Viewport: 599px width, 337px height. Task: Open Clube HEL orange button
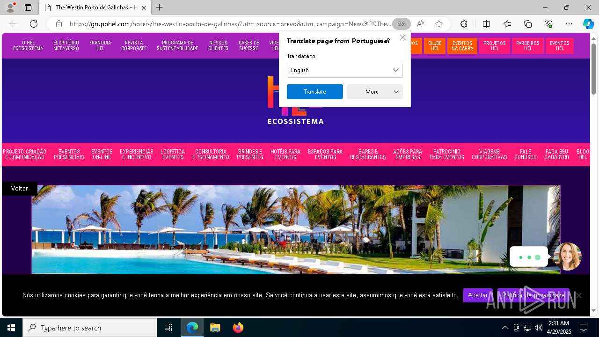coord(435,46)
